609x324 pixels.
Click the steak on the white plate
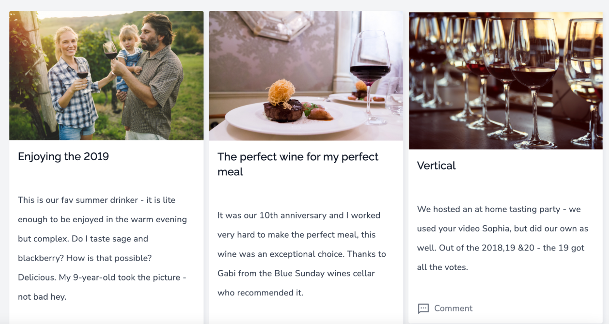pyautogui.click(x=283, y=110)
